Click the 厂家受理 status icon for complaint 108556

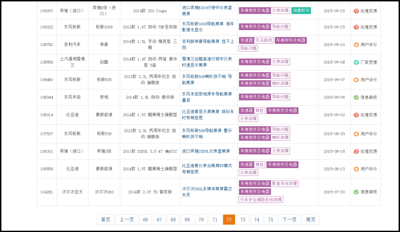(x=356, y=62)
